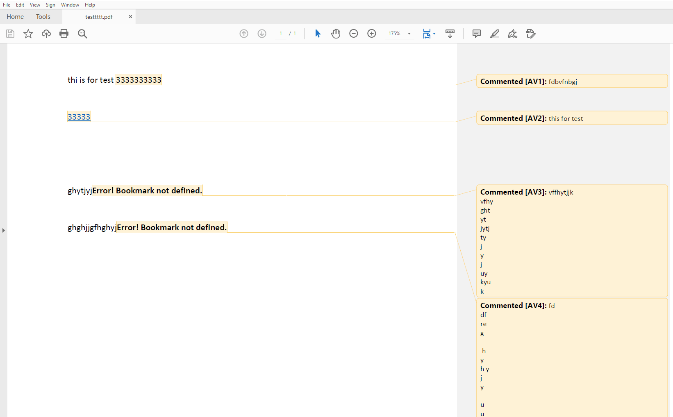The height and width of the screenshot is (417, 673).
Task: Open the fit page options tool
Action: point(429,34)
